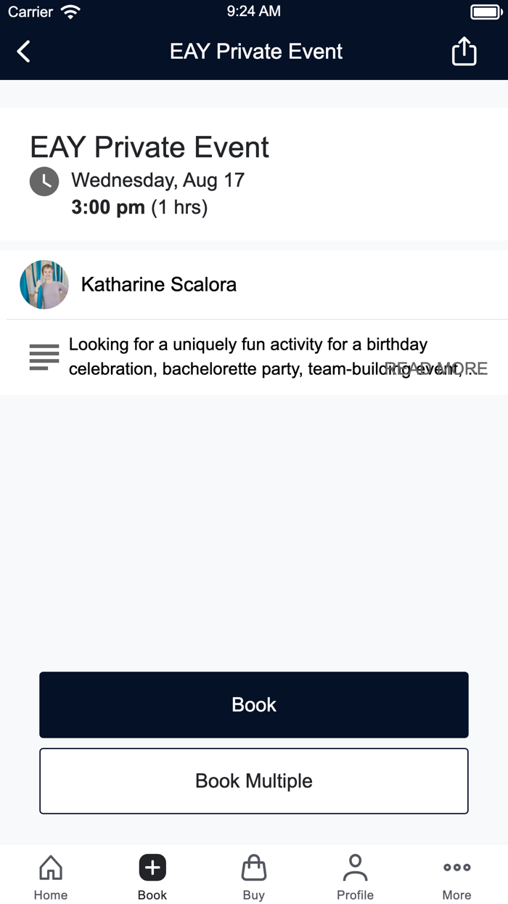The height and width of the screenshot is (904, 508).
Task: Tap the Wi-Fi status bar icon
Action: point(71,12)
